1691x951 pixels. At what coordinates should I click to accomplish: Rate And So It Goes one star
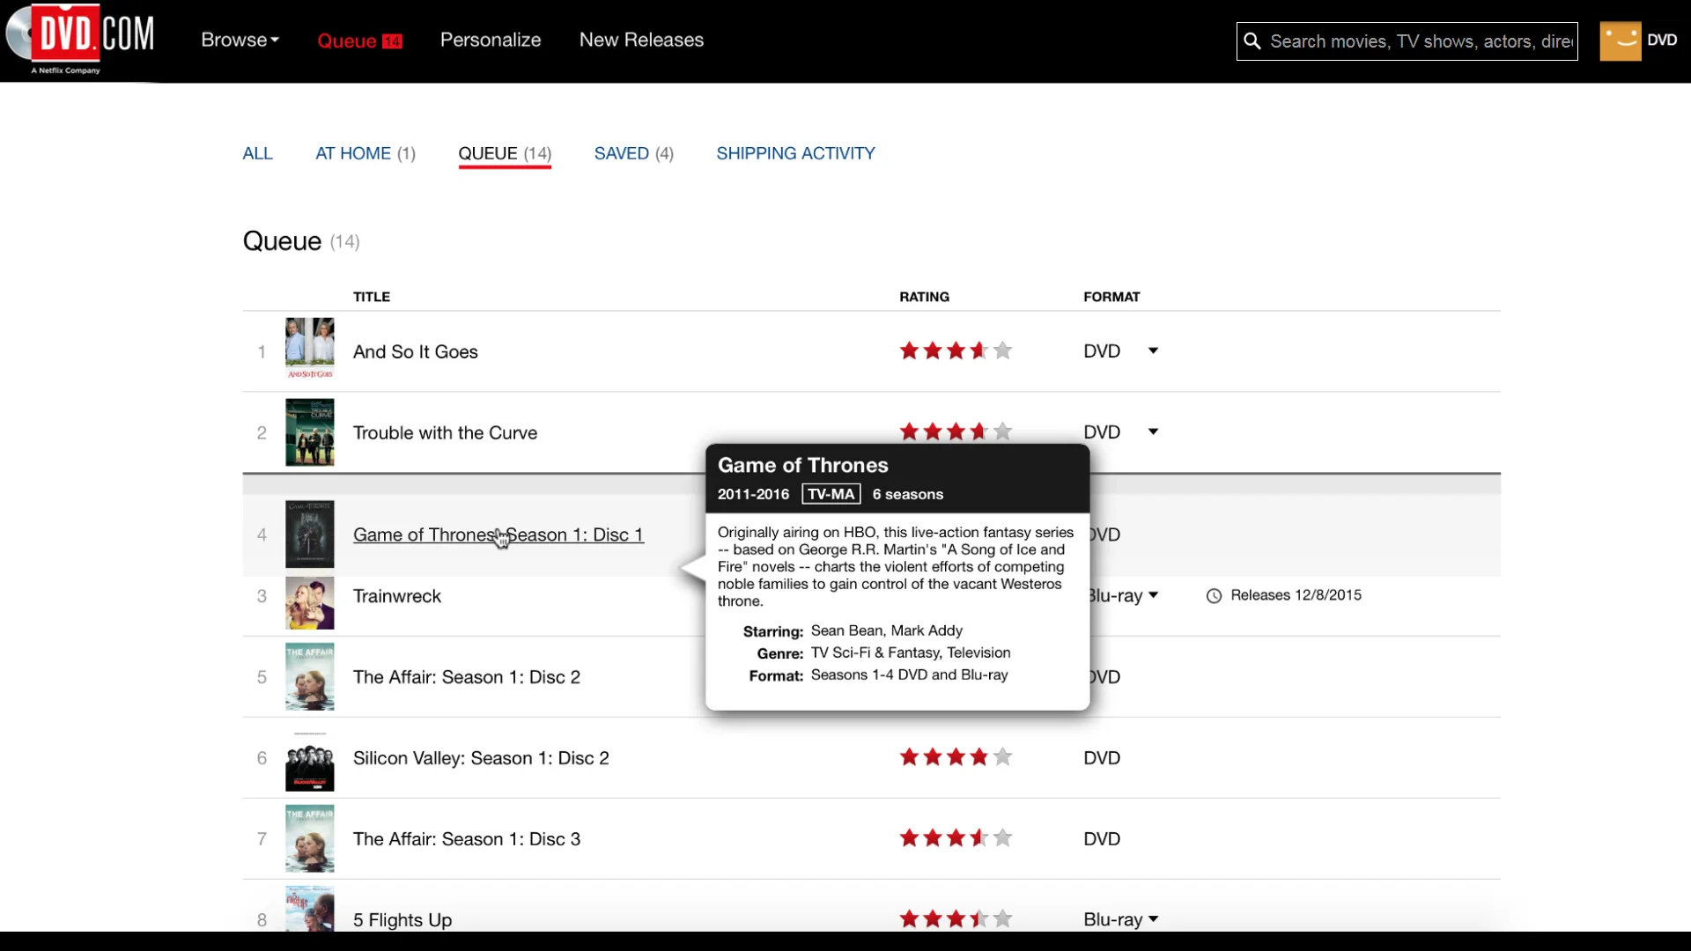(909, 350)
